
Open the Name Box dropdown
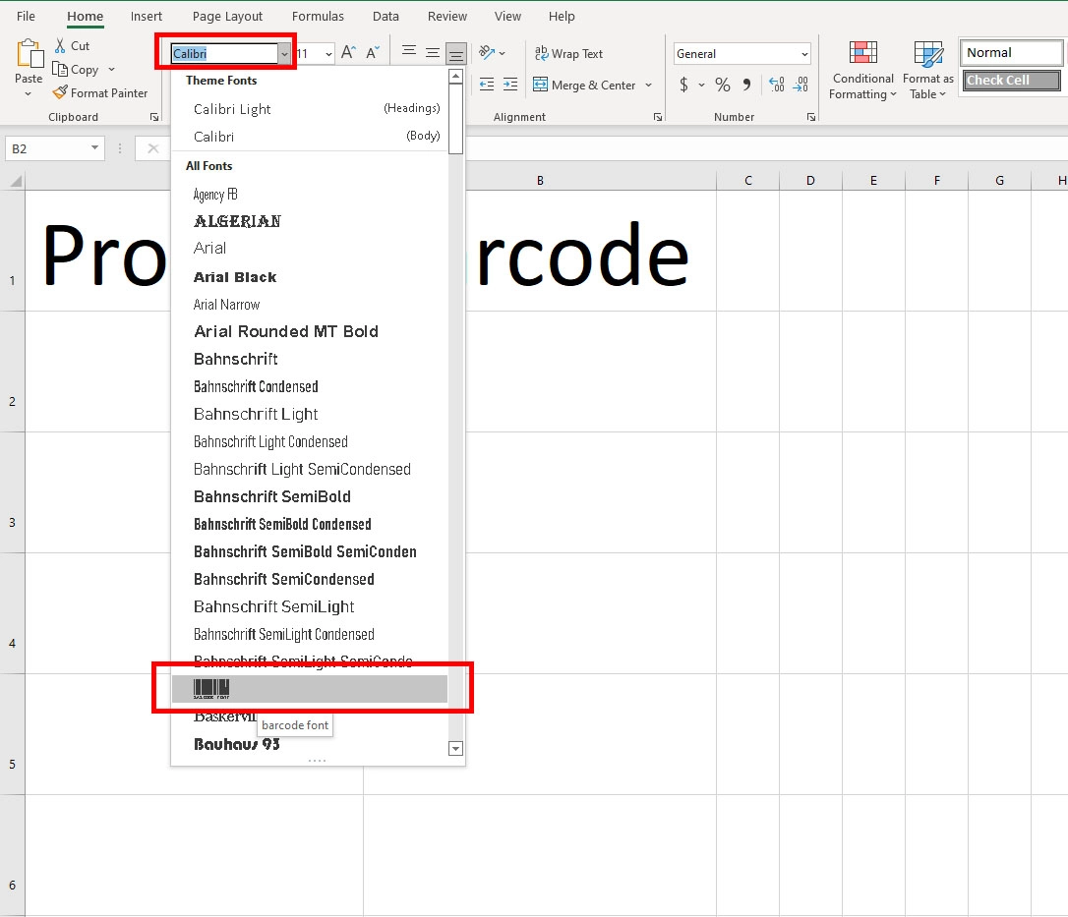92,147
